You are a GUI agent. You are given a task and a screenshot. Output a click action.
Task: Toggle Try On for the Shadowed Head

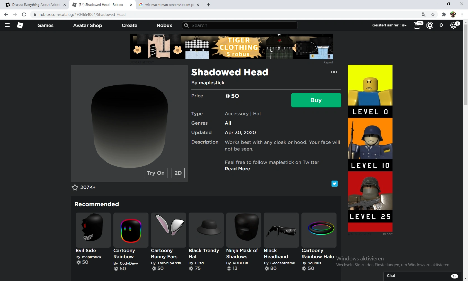click(155, 173)
